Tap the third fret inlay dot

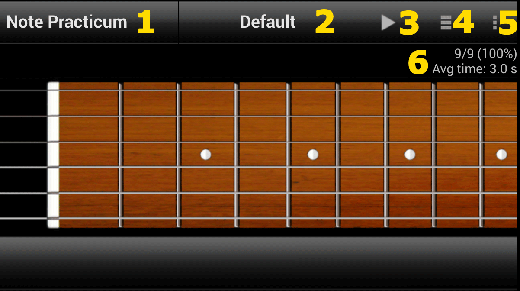coord(206,155)
